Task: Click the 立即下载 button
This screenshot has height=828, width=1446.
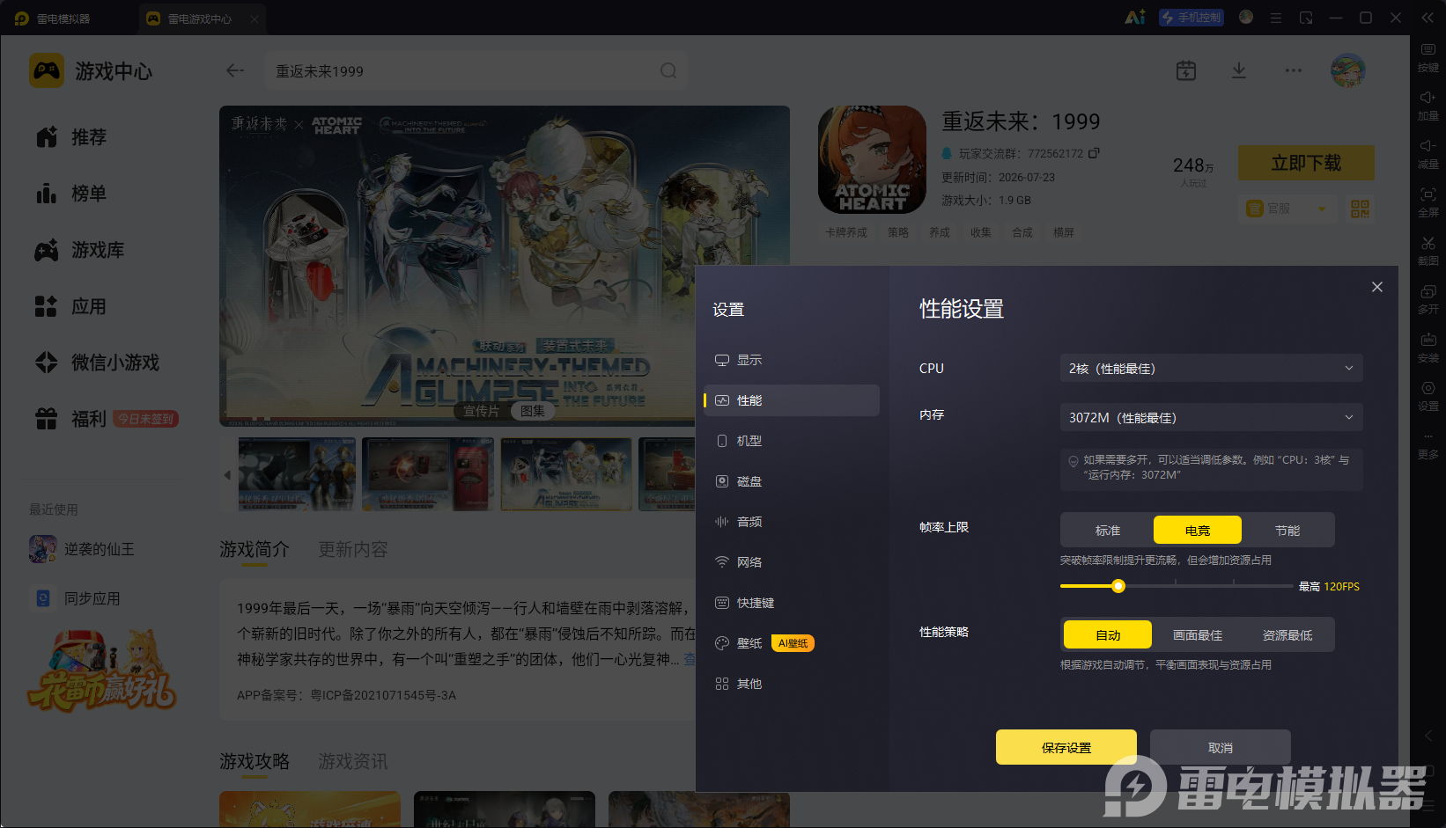Action: point(1306,163)
